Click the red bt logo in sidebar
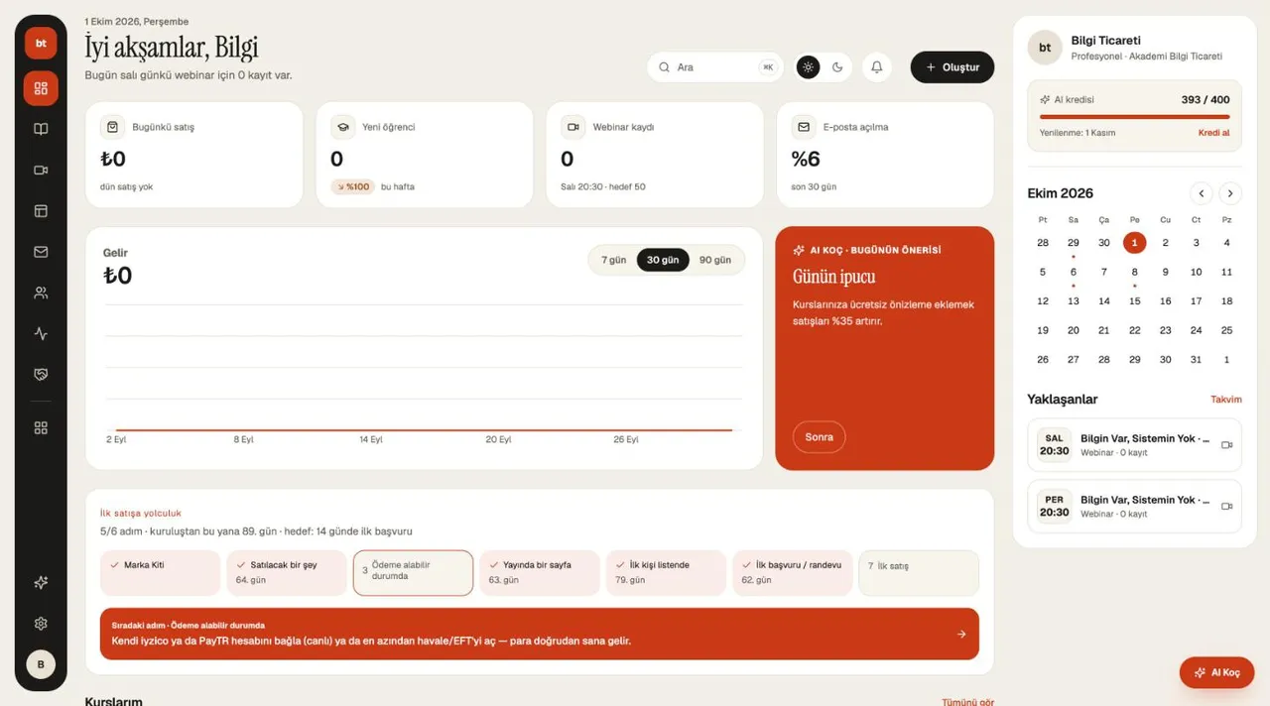Image resolution: width=1270 pixels, height=706 pixels. (x=41, y=44)
